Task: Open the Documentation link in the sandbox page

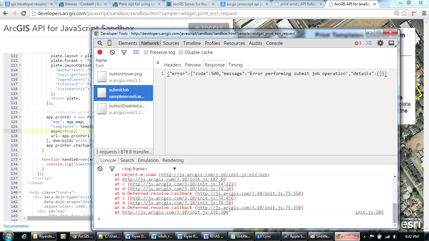Action: [x=16, y=226]
